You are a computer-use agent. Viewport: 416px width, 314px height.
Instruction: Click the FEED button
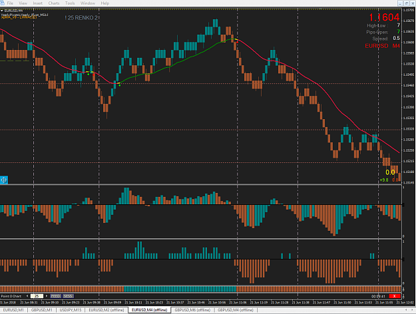click(55, 296)
